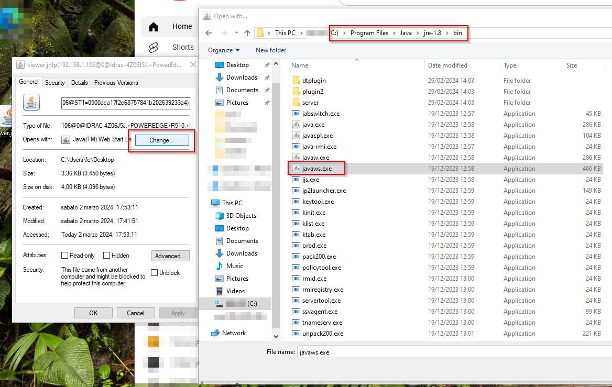Switch to the General tab
612x387 pixels.
[x=29, y=82]
